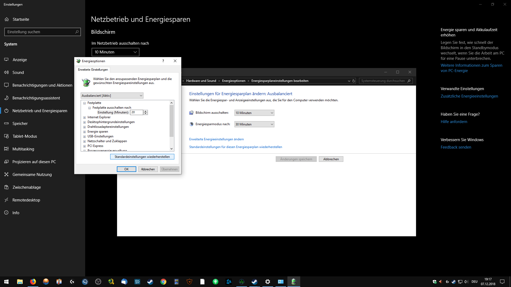Image resolution: width=511 pixels, height=287 pixels.
Task: Expand the PCI Express tree node
Action: (84, 146)
